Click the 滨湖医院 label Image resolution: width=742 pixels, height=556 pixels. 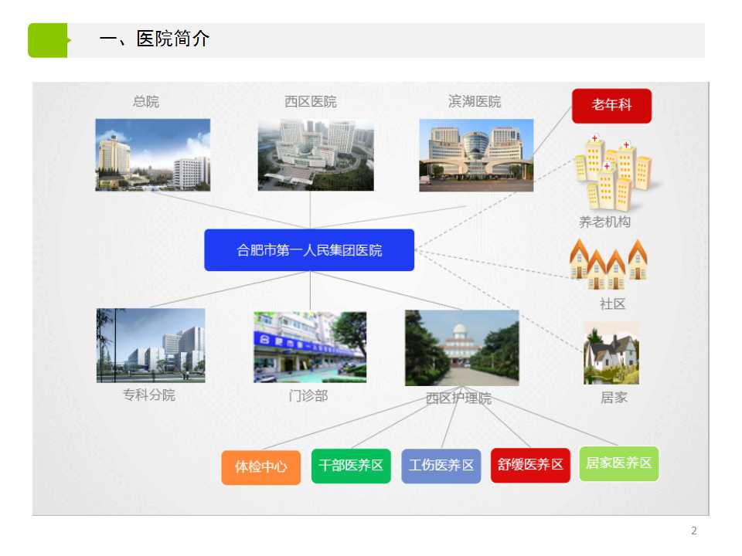[x=474, y=101]
